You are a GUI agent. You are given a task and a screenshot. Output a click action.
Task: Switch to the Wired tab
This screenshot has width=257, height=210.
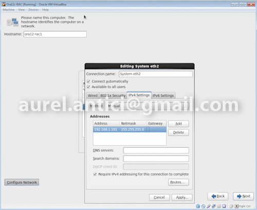[93, 96]
